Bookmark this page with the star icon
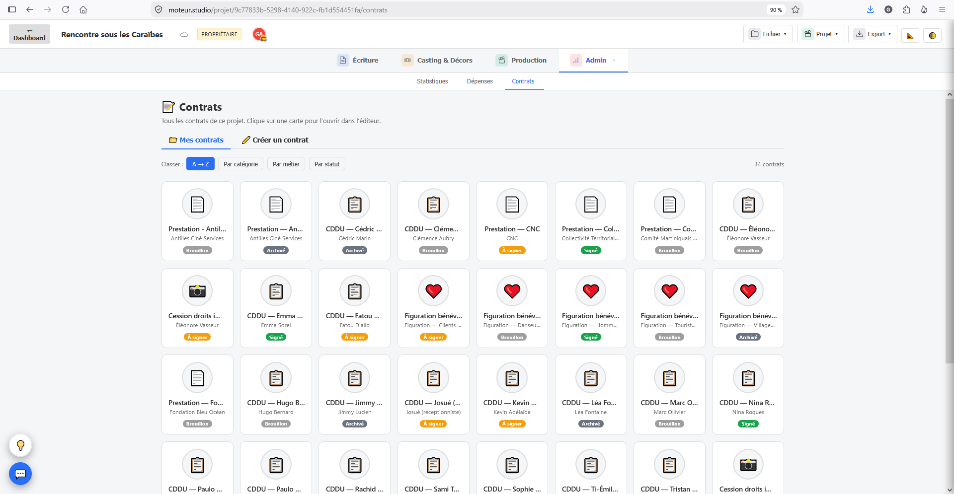 (x=795, y=9)
